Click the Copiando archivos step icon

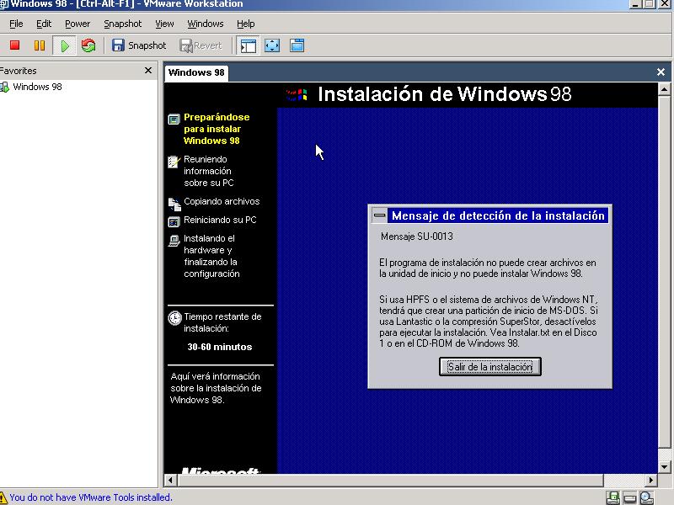174,205
